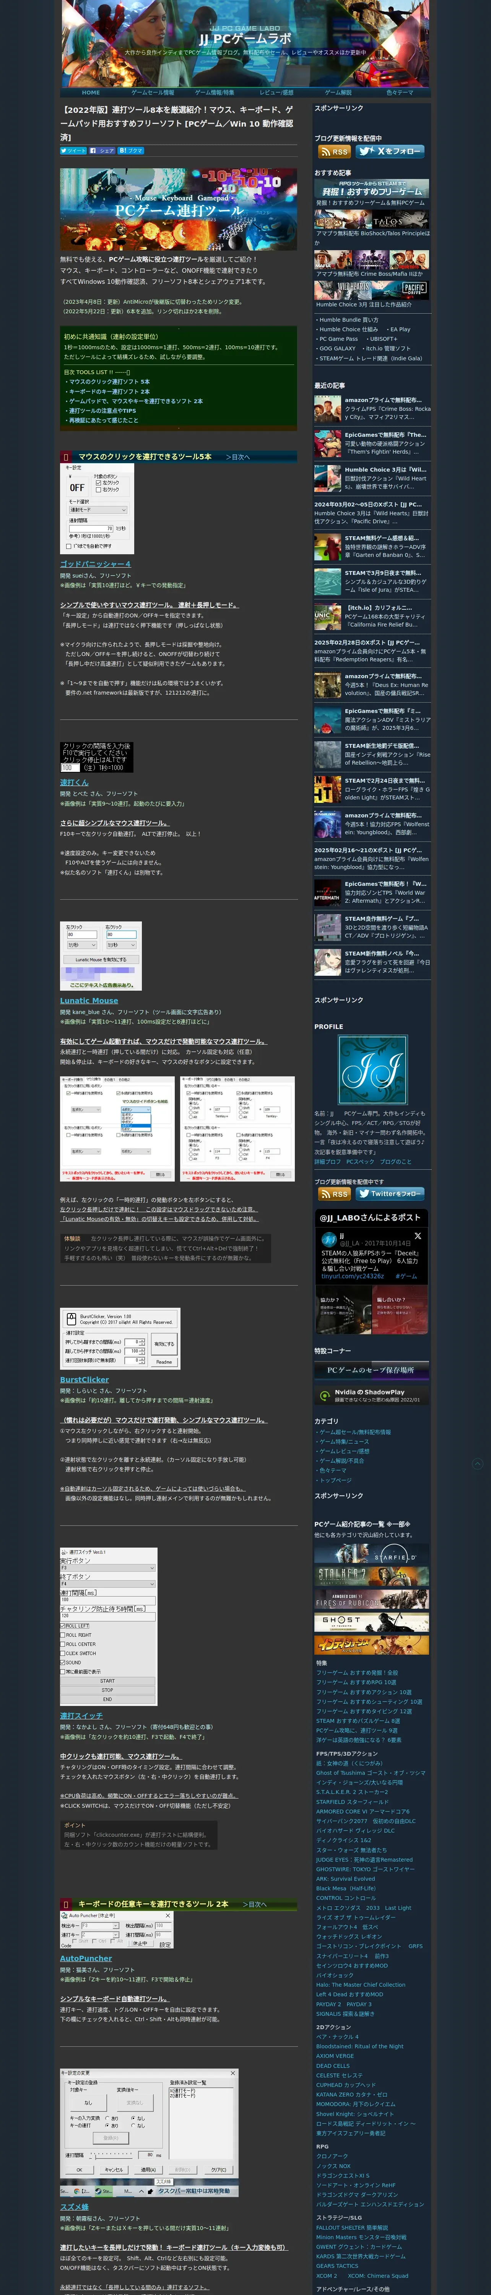Click the STOP button in the 連打スイッチ screenshot
This screenshot has width=491, height=2295.
(x=107, y=1689)
